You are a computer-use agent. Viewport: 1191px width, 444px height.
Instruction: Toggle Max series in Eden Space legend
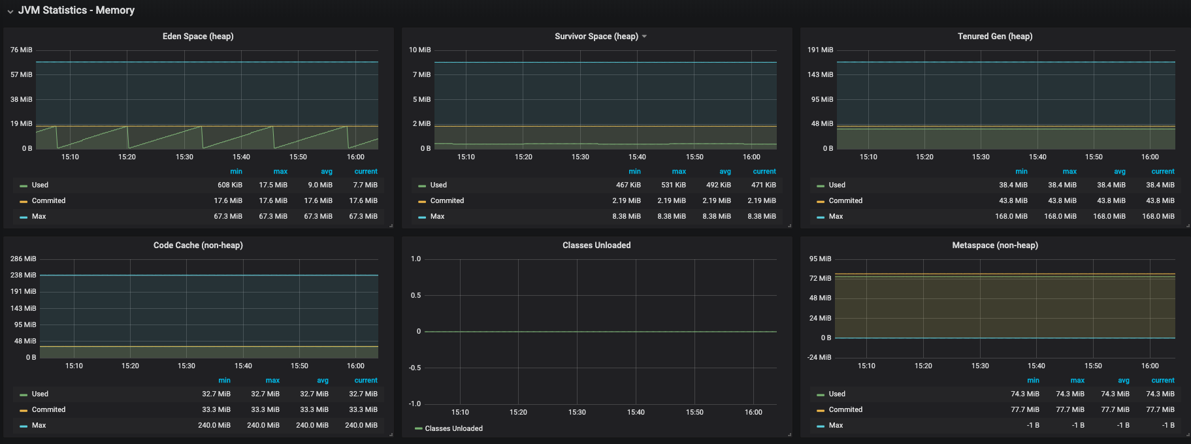point(39,217)
